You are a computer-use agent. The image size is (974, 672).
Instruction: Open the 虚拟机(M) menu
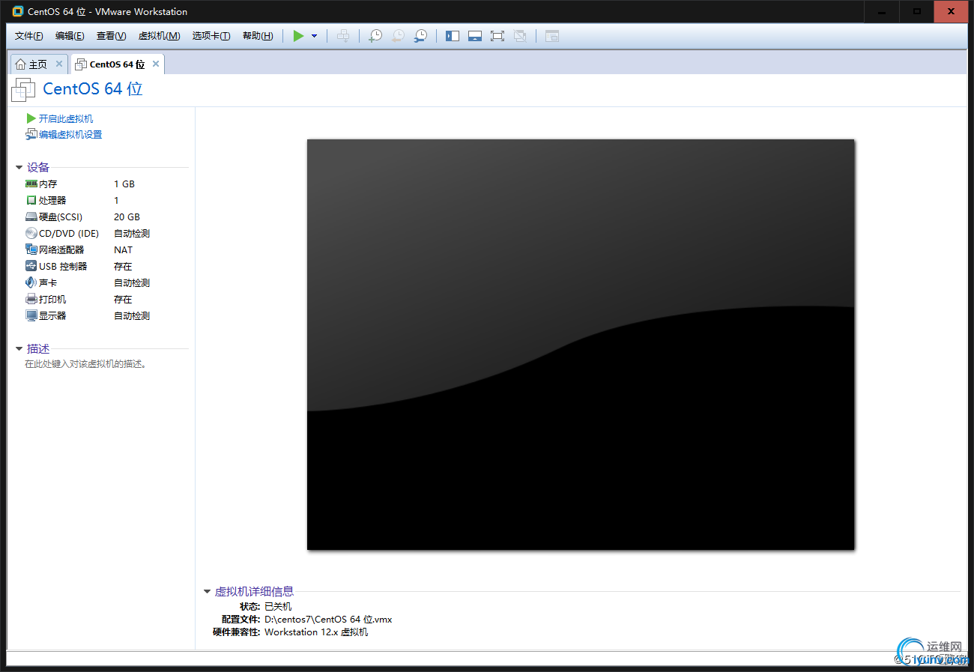click(159, 36)
